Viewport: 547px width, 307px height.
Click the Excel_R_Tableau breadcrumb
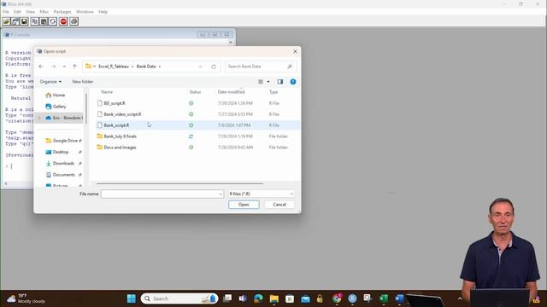click(x=114, y=67)
